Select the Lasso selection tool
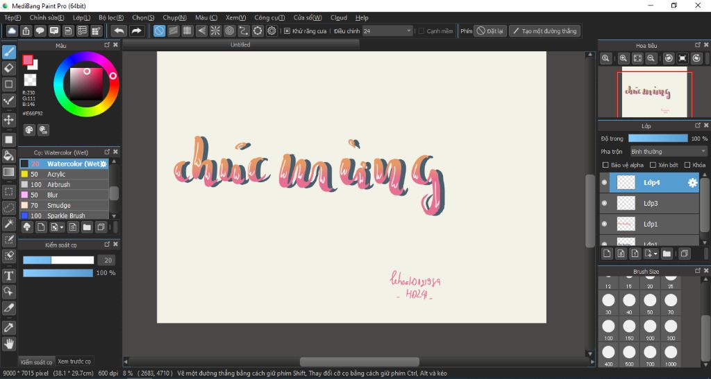 (8, 208)
